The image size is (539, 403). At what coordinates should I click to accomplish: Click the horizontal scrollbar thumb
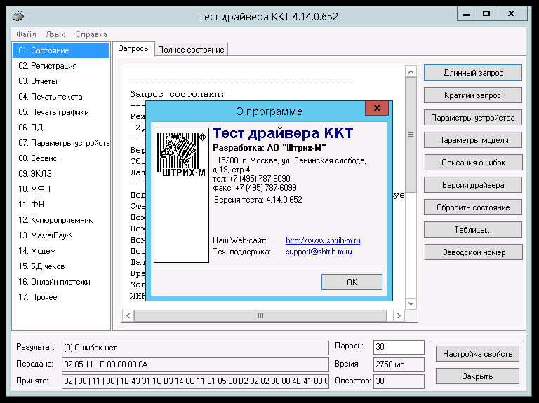point(260,316)
